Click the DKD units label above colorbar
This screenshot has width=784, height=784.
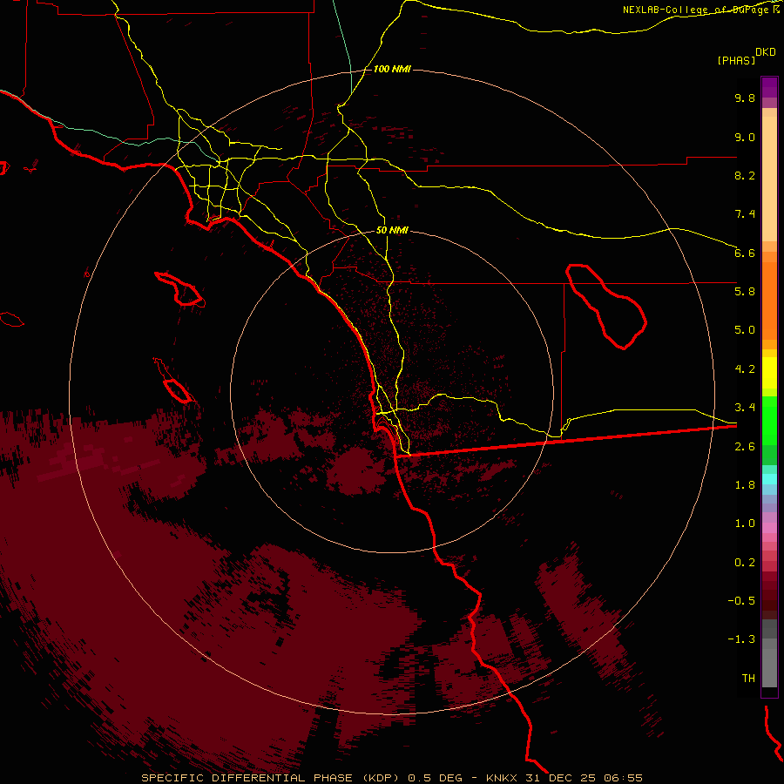(766, 52)
